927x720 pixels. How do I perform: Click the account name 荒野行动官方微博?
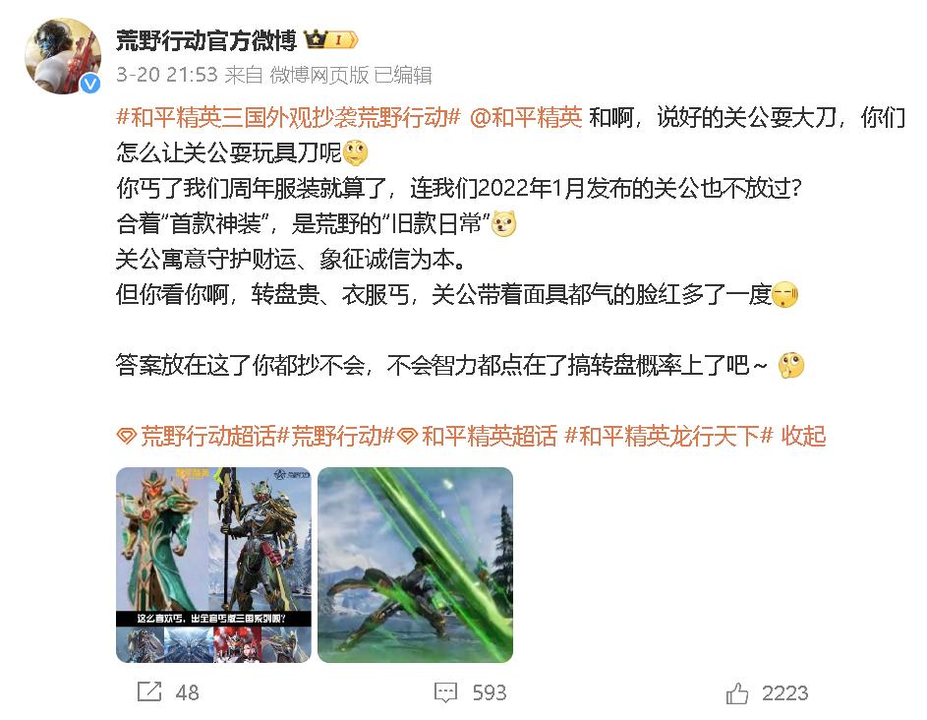point(206,40)
